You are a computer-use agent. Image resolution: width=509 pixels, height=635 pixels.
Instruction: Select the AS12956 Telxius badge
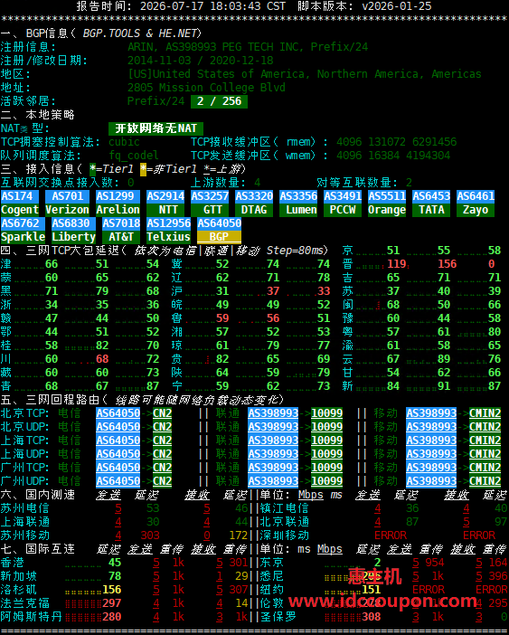[168, 231]
